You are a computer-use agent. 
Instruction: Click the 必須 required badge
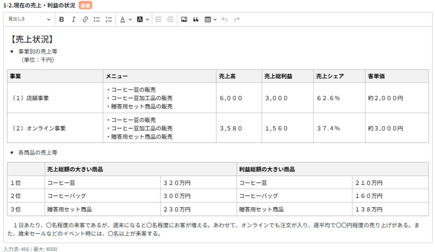[85, 6]
